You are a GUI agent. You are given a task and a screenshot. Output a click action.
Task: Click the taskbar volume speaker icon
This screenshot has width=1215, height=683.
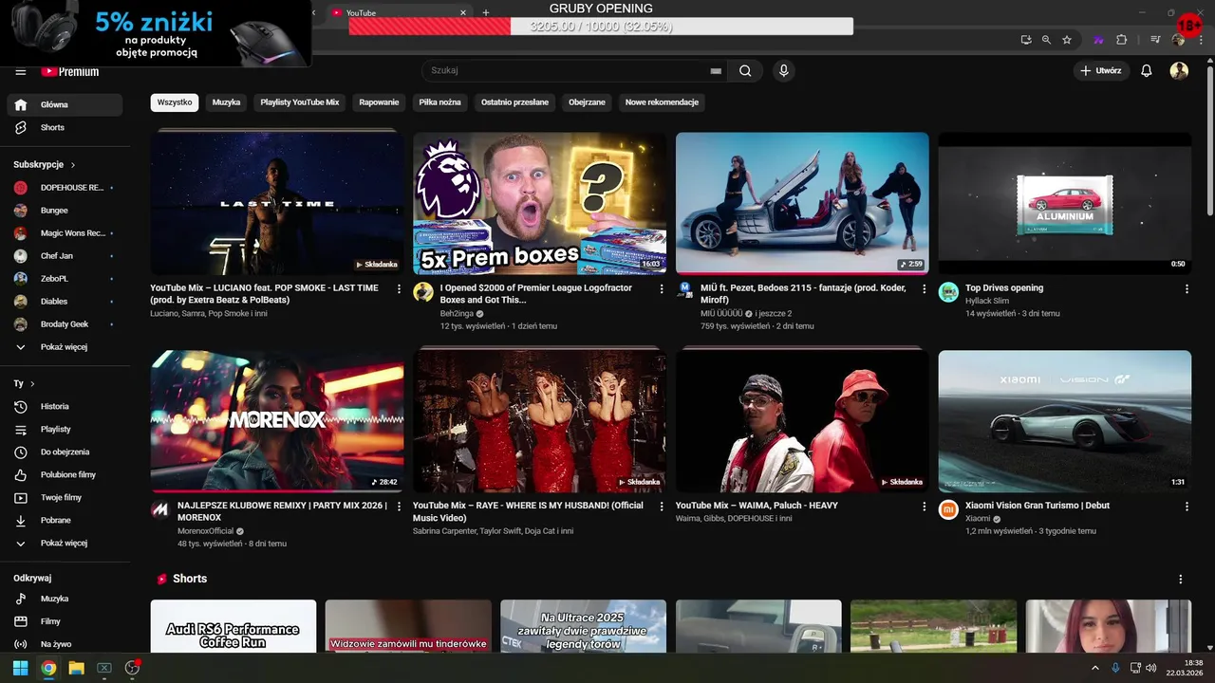pos(1151,668)
